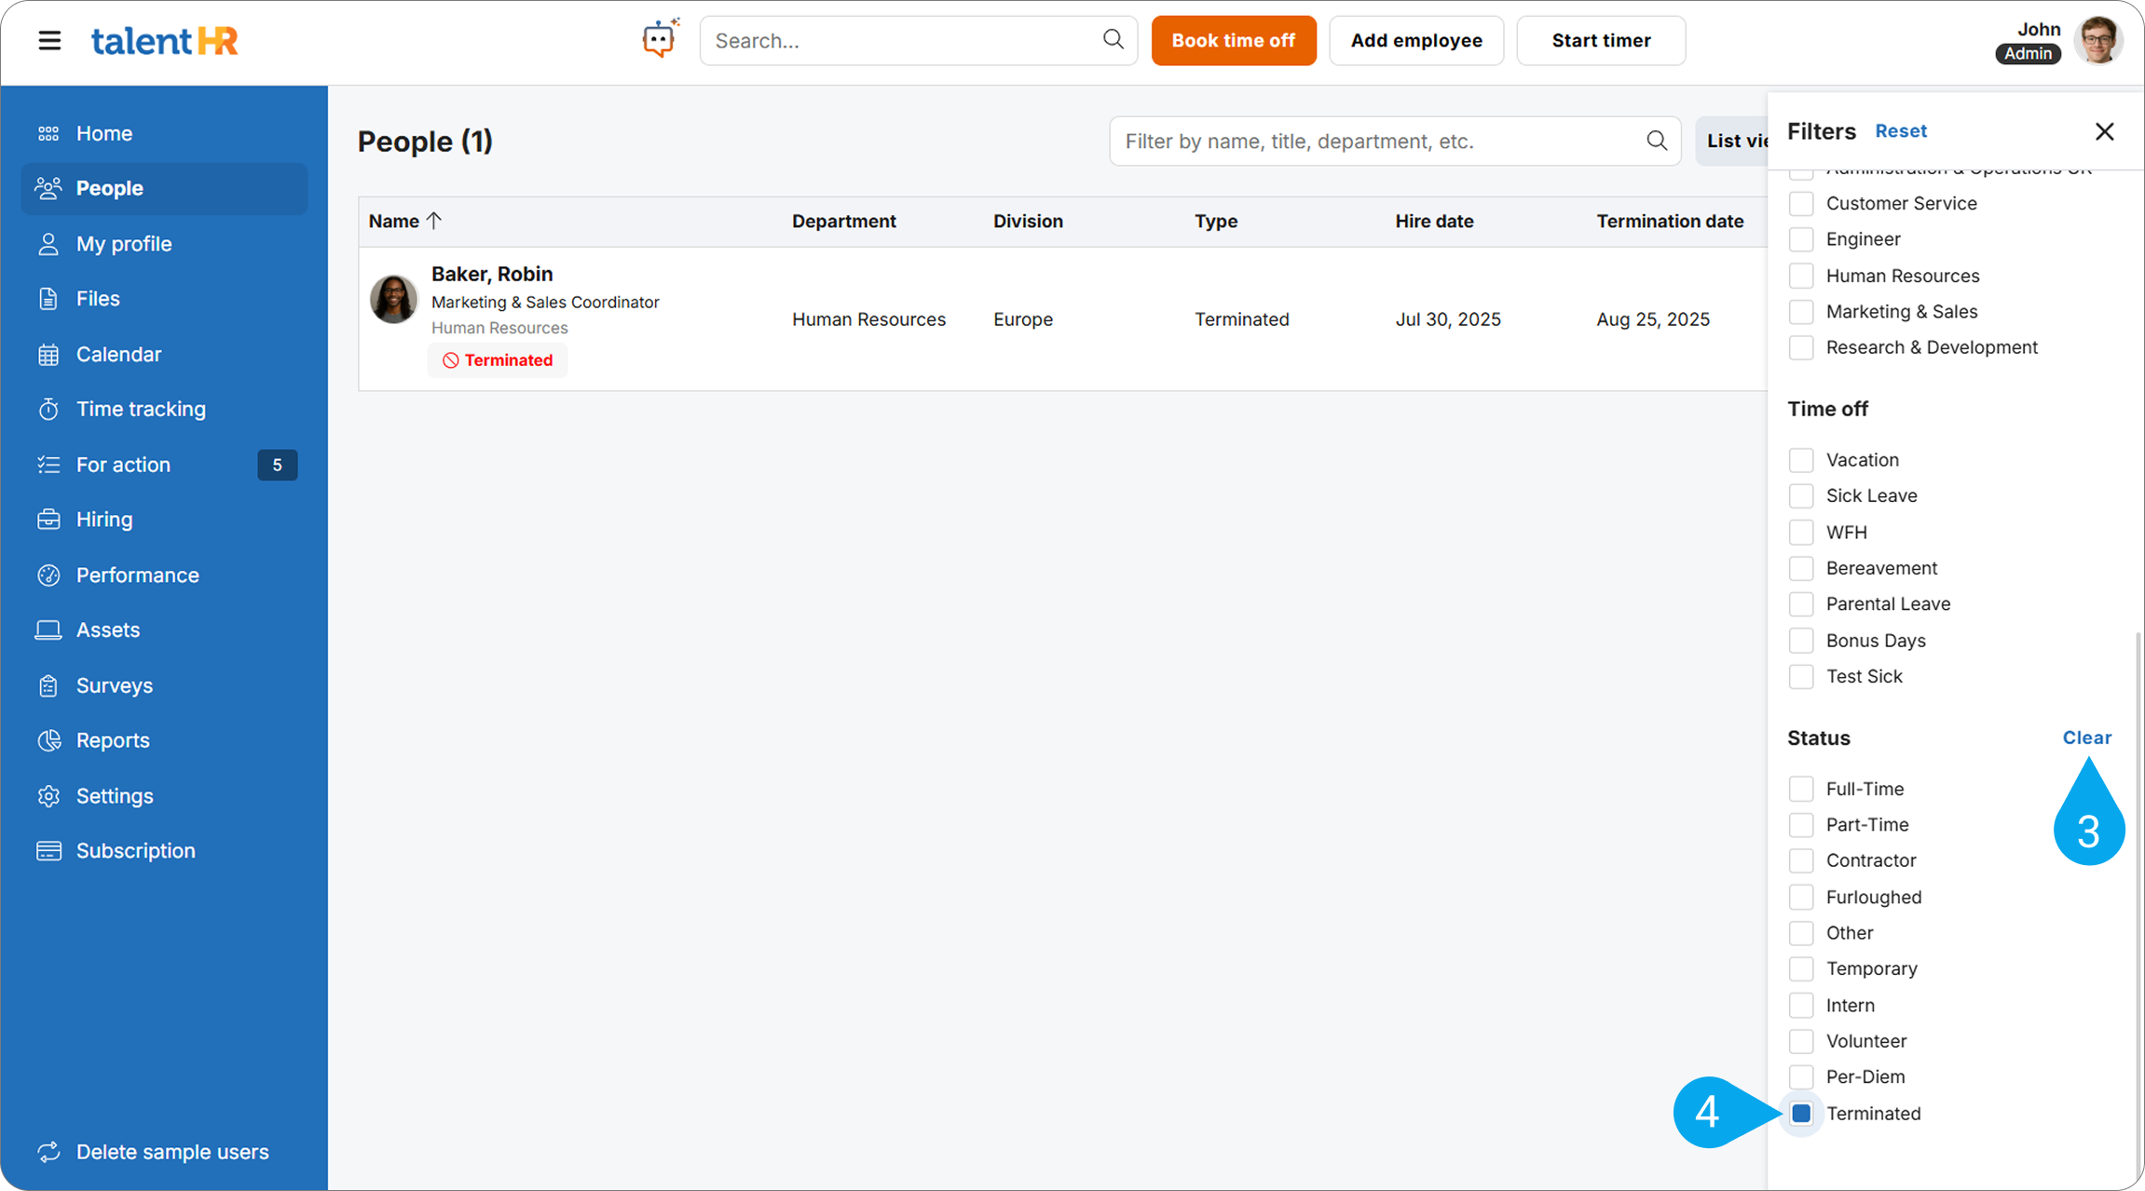Click the global search magnifier icon
Image resolution: width=2145 pixels, height=1191 pixels.
click(1113, 39)
